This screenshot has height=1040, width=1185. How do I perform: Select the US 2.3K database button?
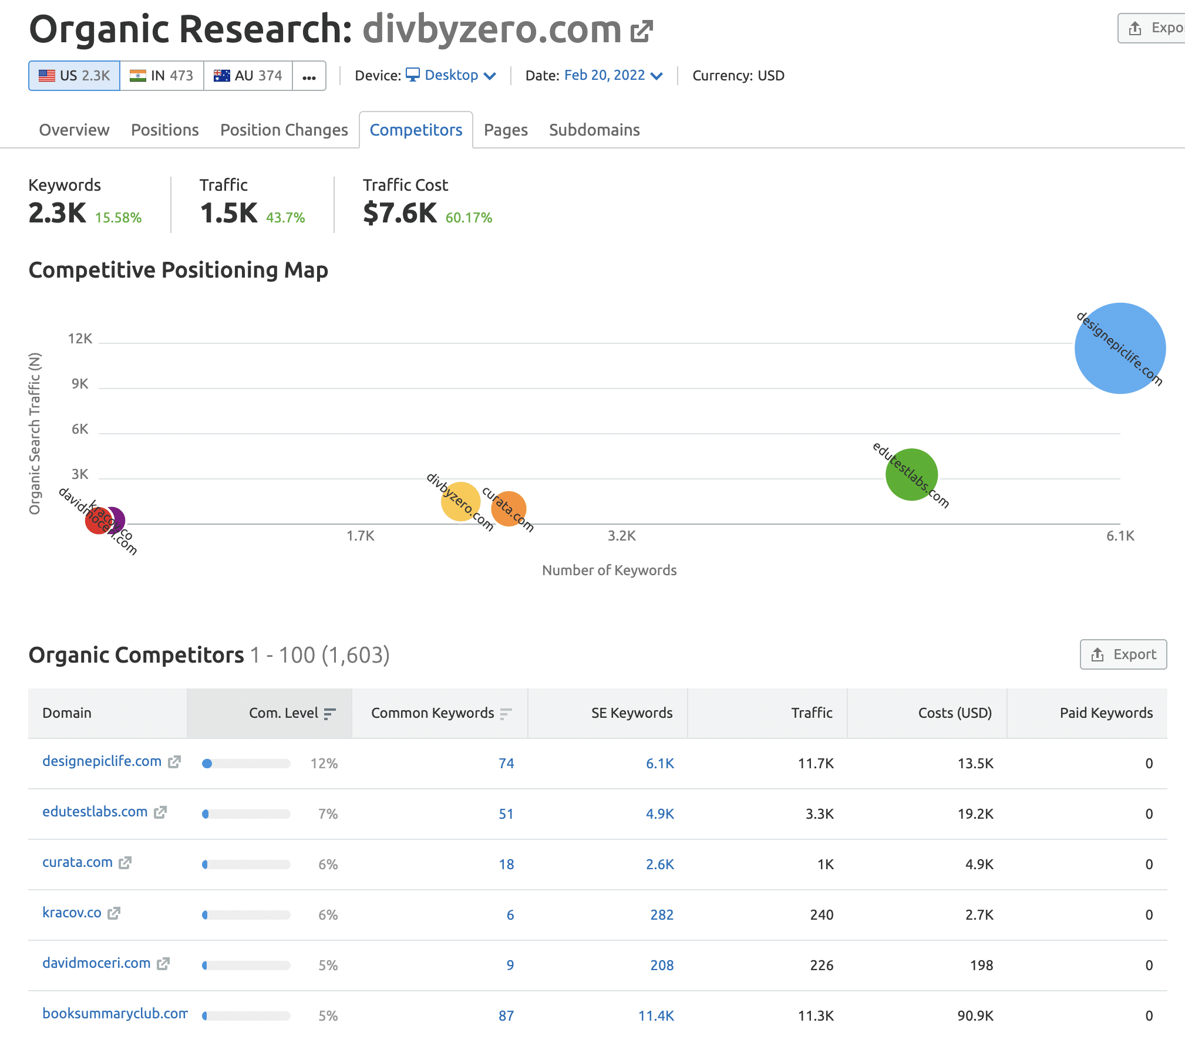75,76
